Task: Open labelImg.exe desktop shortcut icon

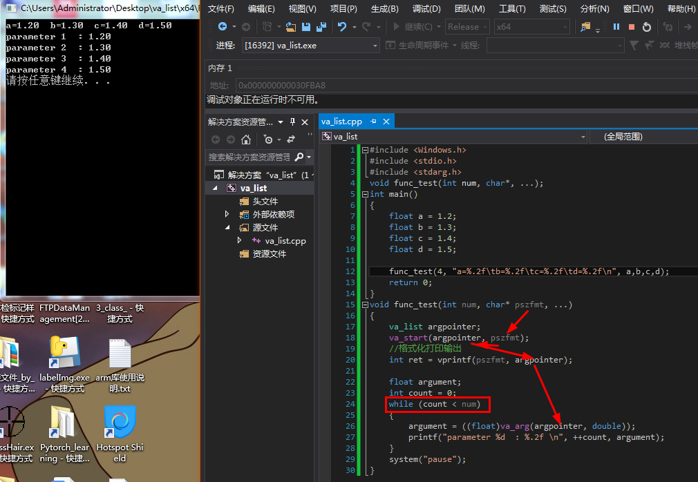Action: coord(64,353)
